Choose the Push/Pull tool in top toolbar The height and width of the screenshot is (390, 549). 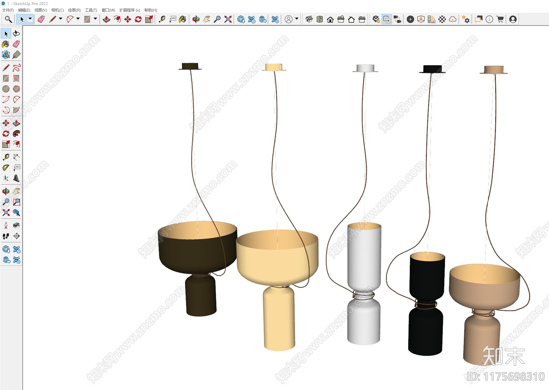tap(107, 19)
